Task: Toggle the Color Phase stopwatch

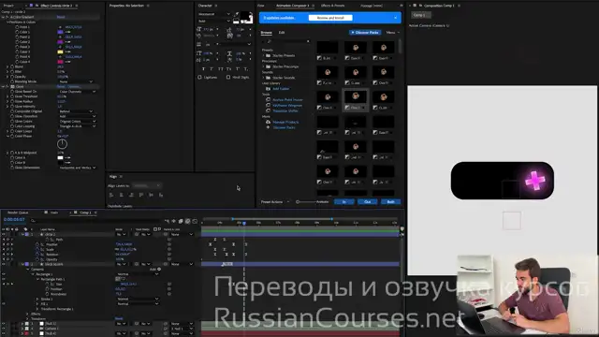Action: [12, 136]
